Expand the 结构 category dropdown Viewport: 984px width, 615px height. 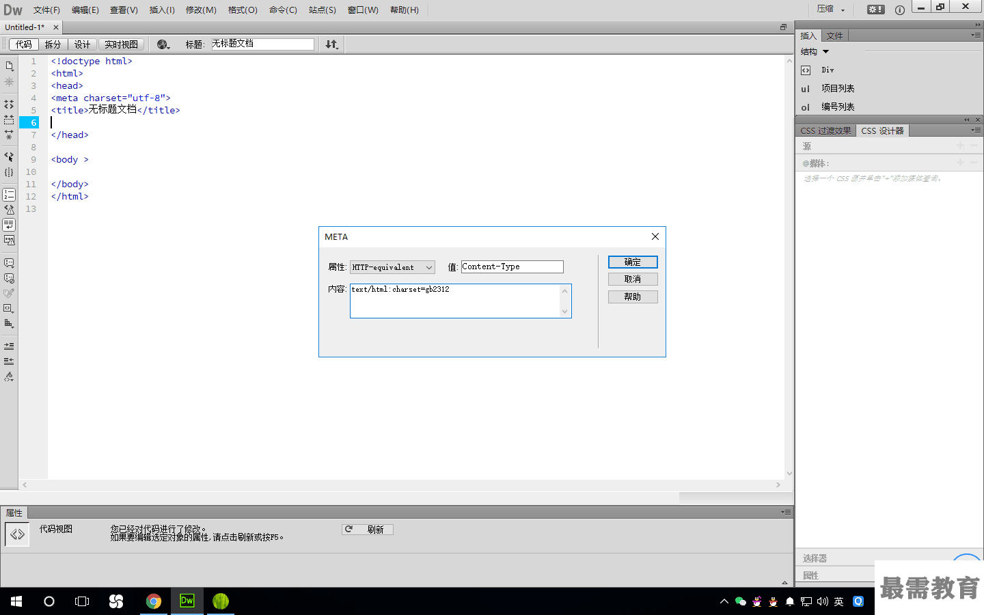(825, 52)
